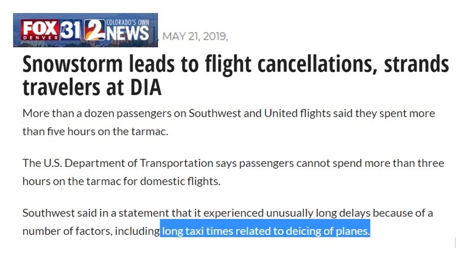This screenshot has width=471, height=255.
Task: Select the MAY 21, 2019 date
Action: (x=195, y=36)
